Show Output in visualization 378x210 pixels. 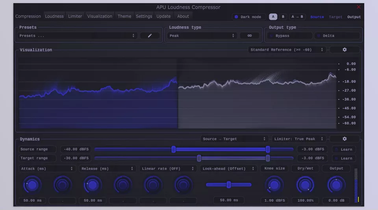pyautogui.click(x=354, y=17)
